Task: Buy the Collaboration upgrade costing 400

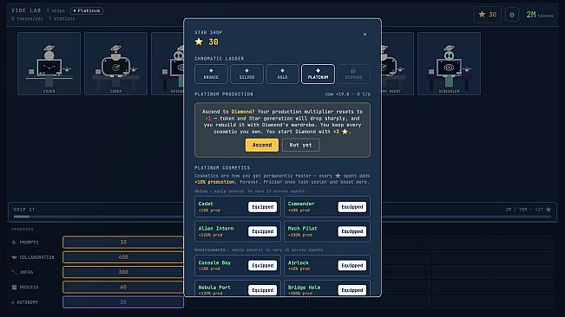Action: click(123, 257)
